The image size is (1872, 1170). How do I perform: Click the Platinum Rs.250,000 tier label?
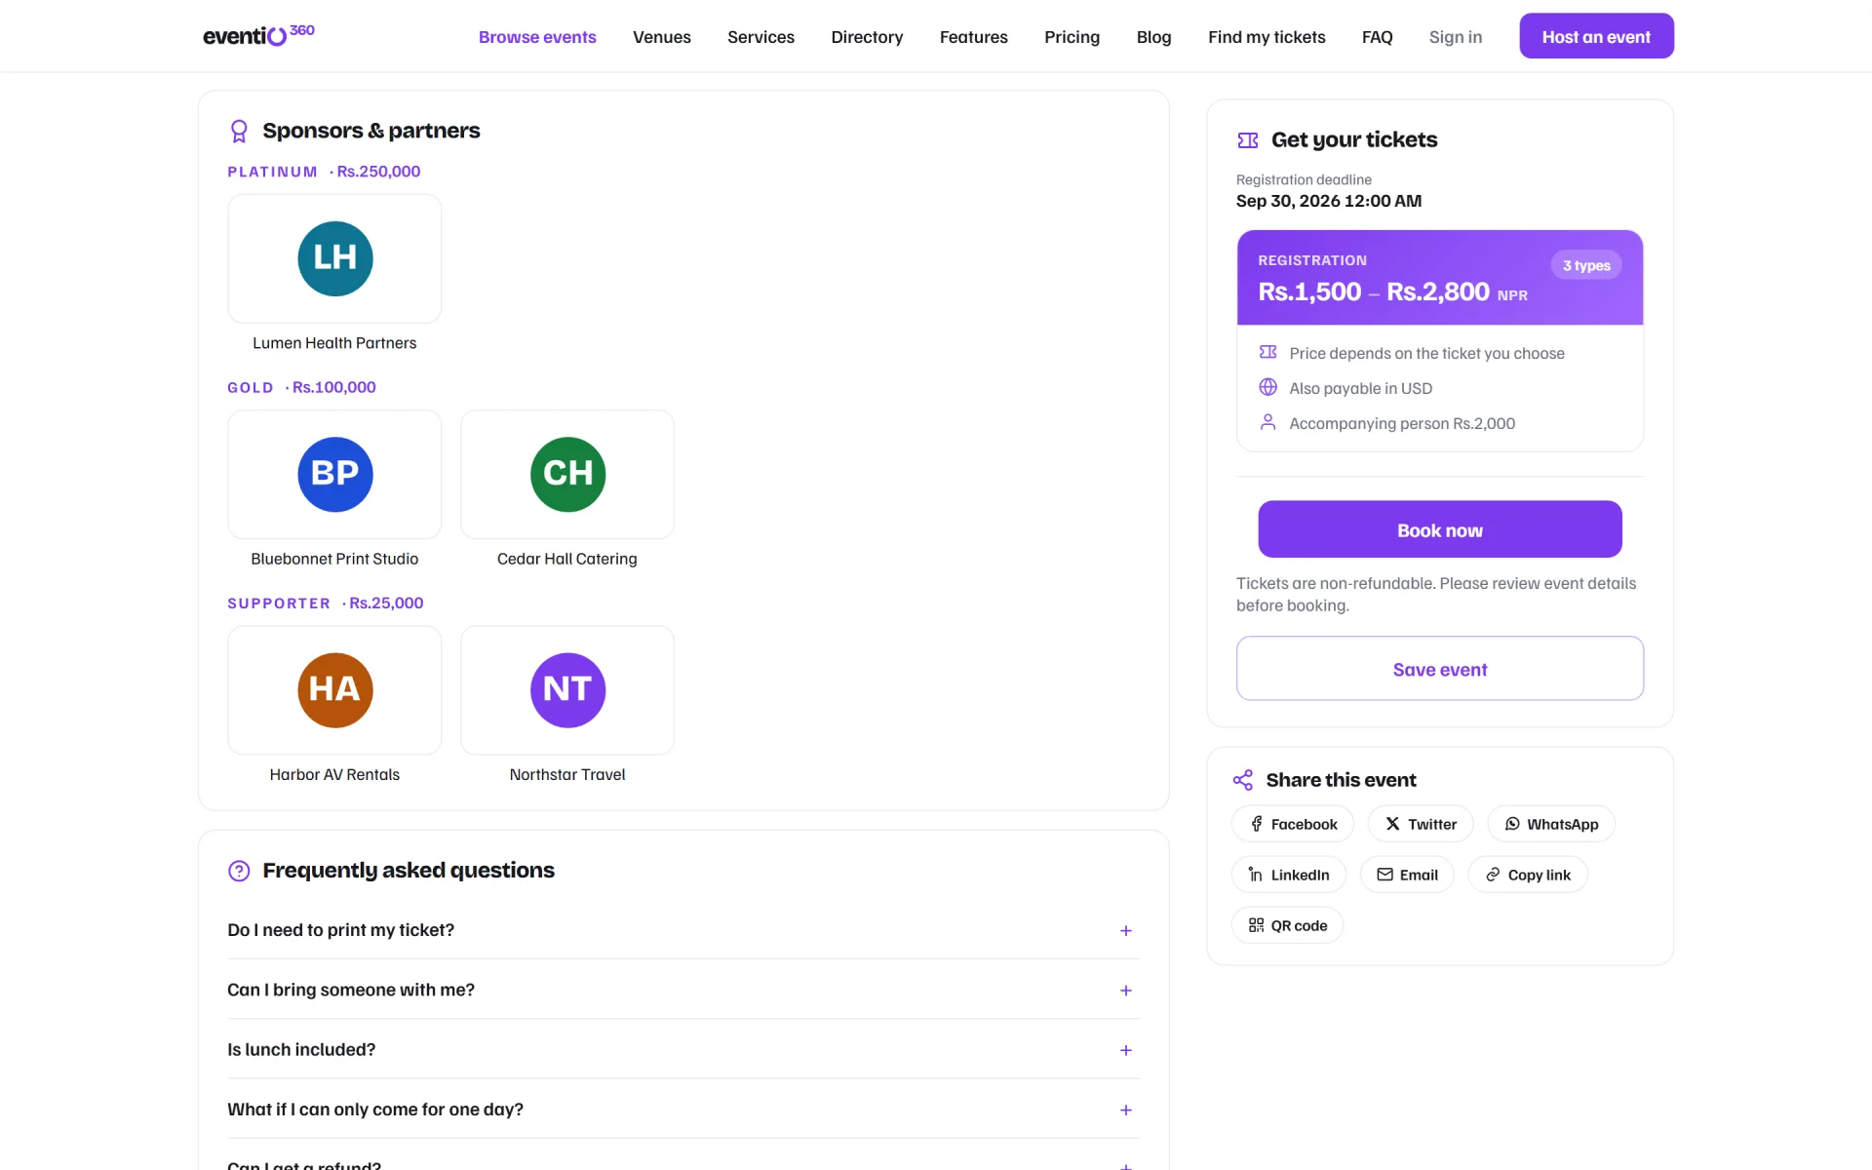pos(324,172)
